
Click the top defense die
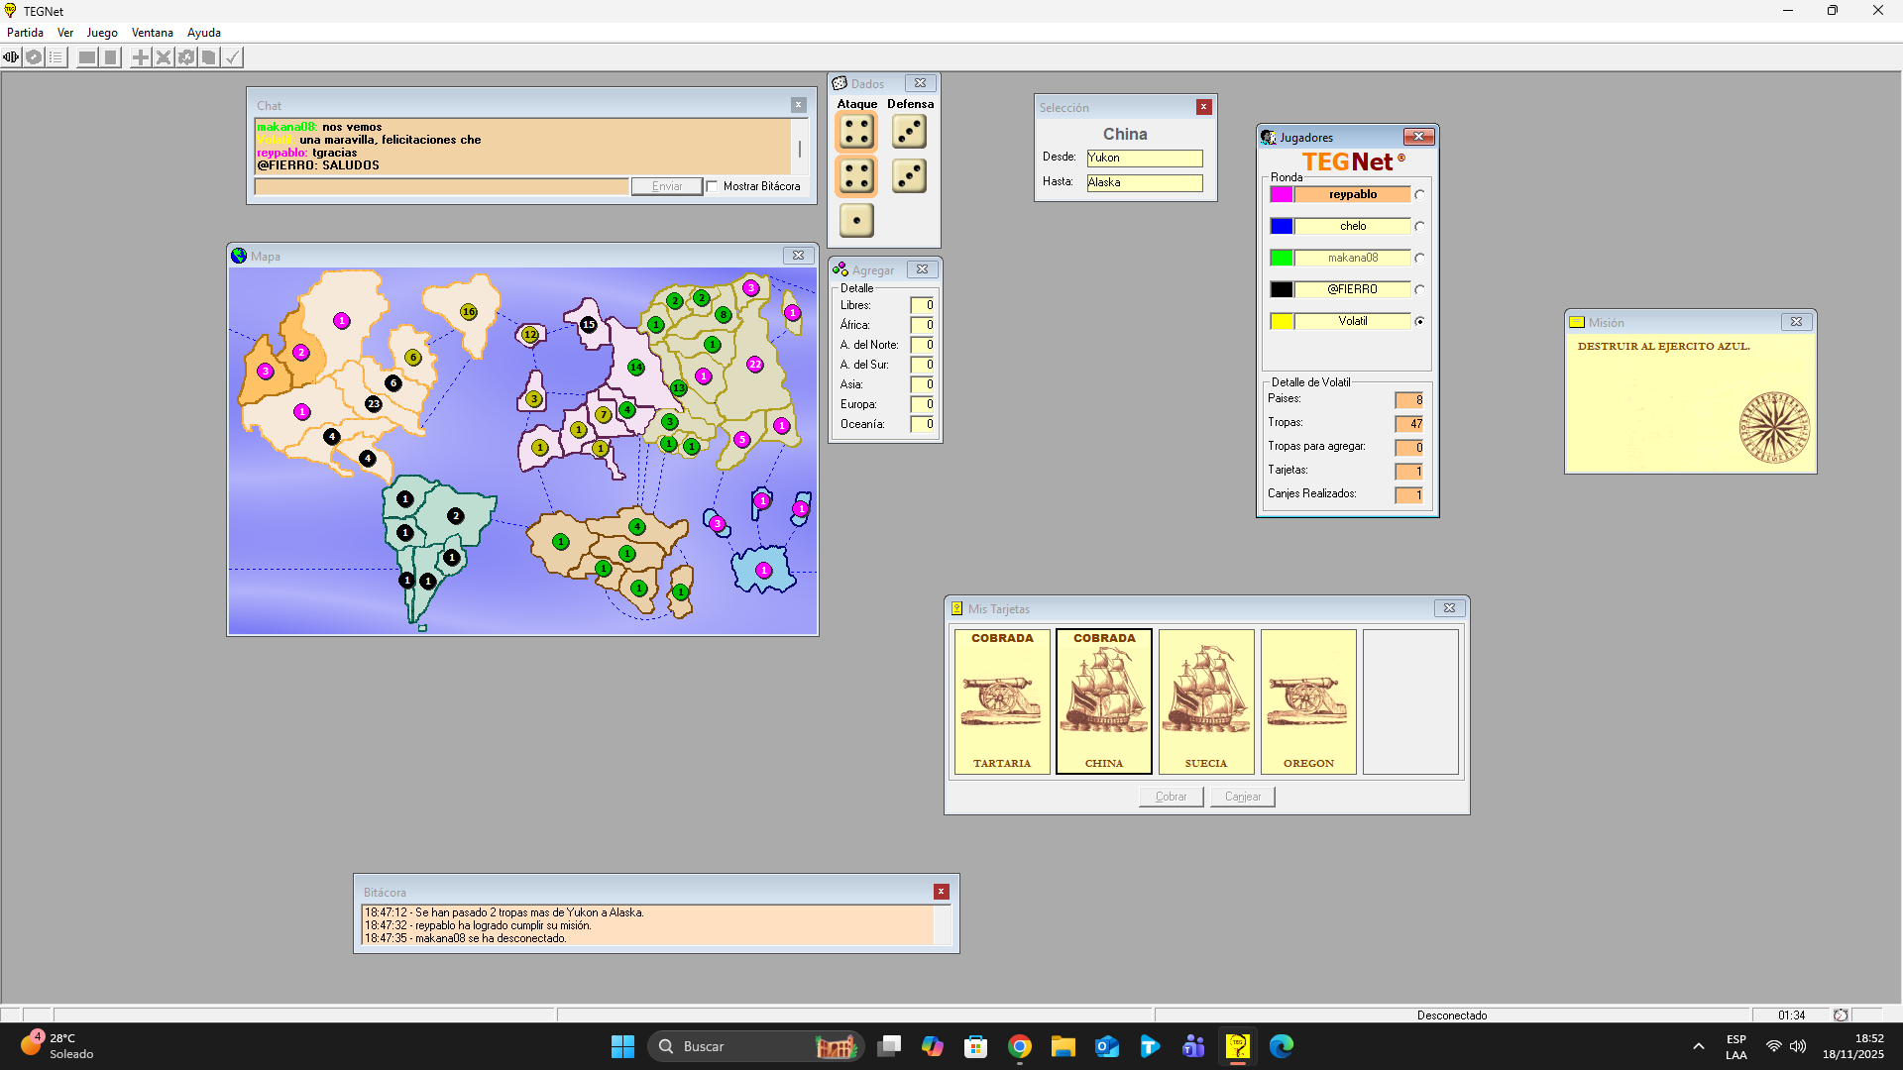[x=909, y=131]
